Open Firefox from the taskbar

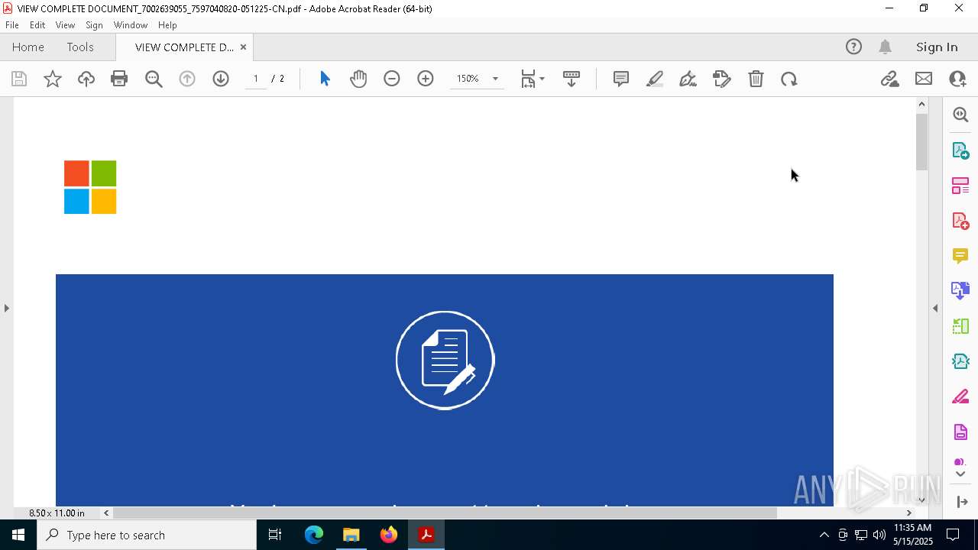pos(389,535)
